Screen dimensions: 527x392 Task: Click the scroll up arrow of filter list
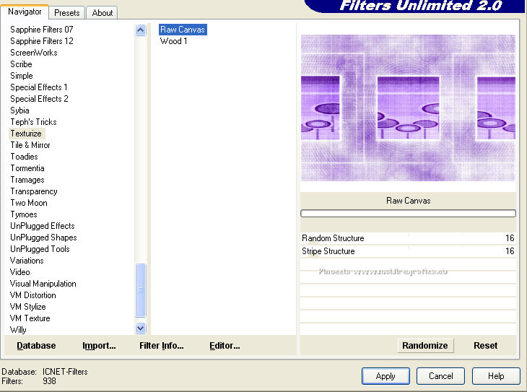point(141,30)
